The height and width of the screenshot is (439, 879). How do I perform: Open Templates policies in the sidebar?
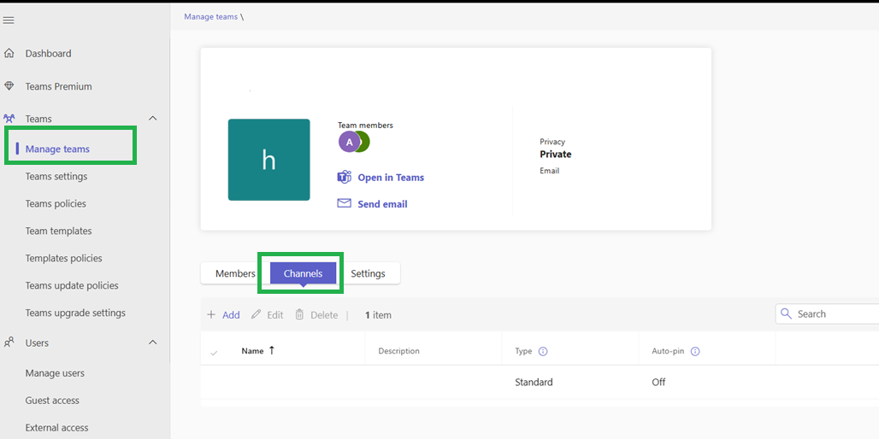[x=63, y=259]
